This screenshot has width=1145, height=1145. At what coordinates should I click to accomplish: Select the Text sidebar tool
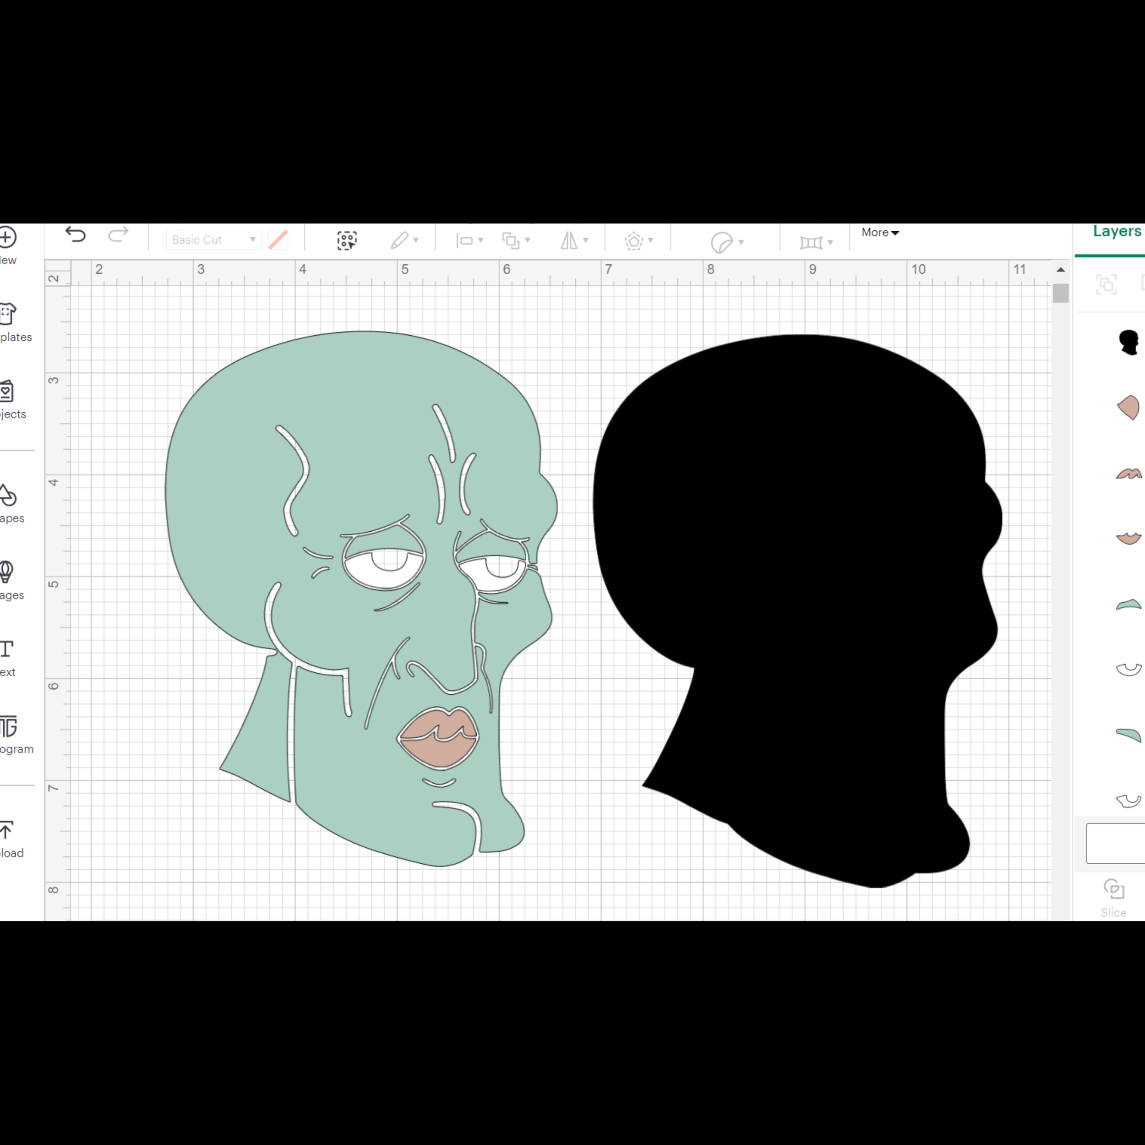tap(7, 658)
